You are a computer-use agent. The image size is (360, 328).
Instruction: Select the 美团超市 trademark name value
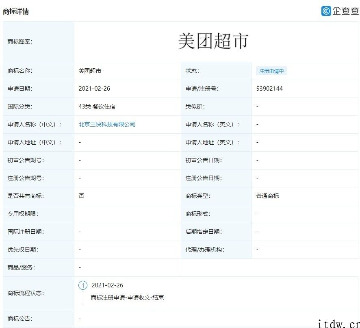pyautogui.click(x=90, y=71)
